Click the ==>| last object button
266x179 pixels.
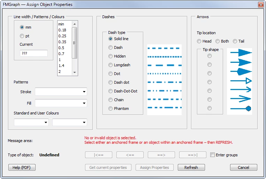coord(193,155)
